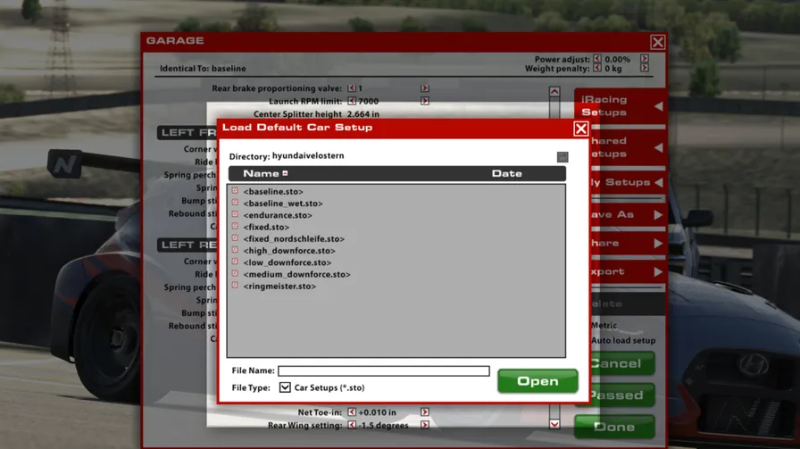
Task: Select the fixed.sto setup file
Action: (x=266, y=227)
